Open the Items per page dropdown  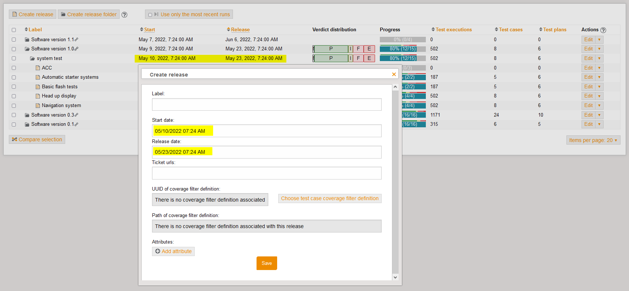pyautogui.click(x=593, y=140)
